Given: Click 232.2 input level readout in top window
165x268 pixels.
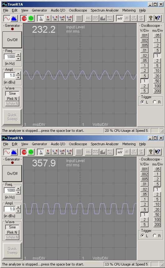Looking at the screenshot, I should point(44,29).
